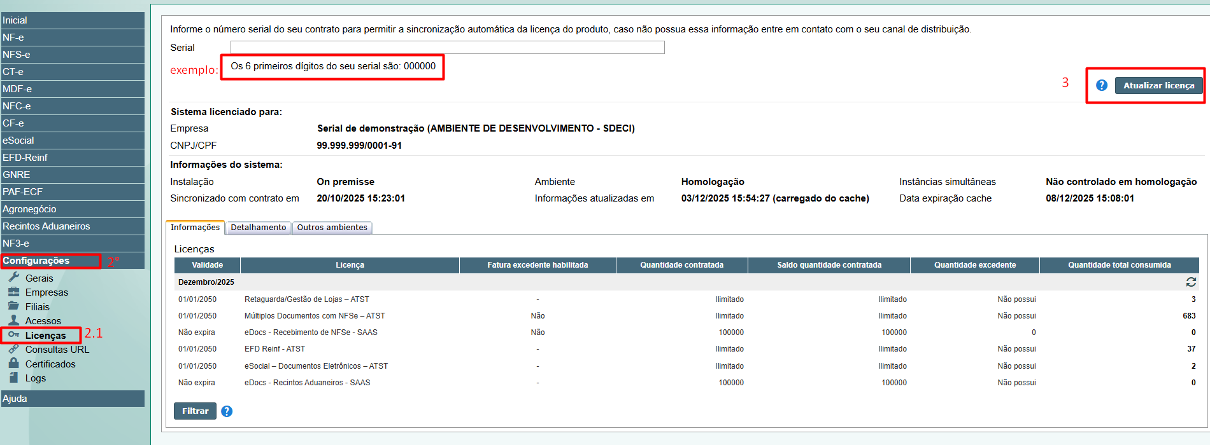Switch to the Outros ambientes tab
Image resolution: width=1210 pixels, height=445 pixels.
pos(332,228)
